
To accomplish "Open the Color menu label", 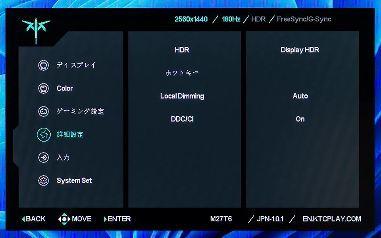I will (65, 88).
